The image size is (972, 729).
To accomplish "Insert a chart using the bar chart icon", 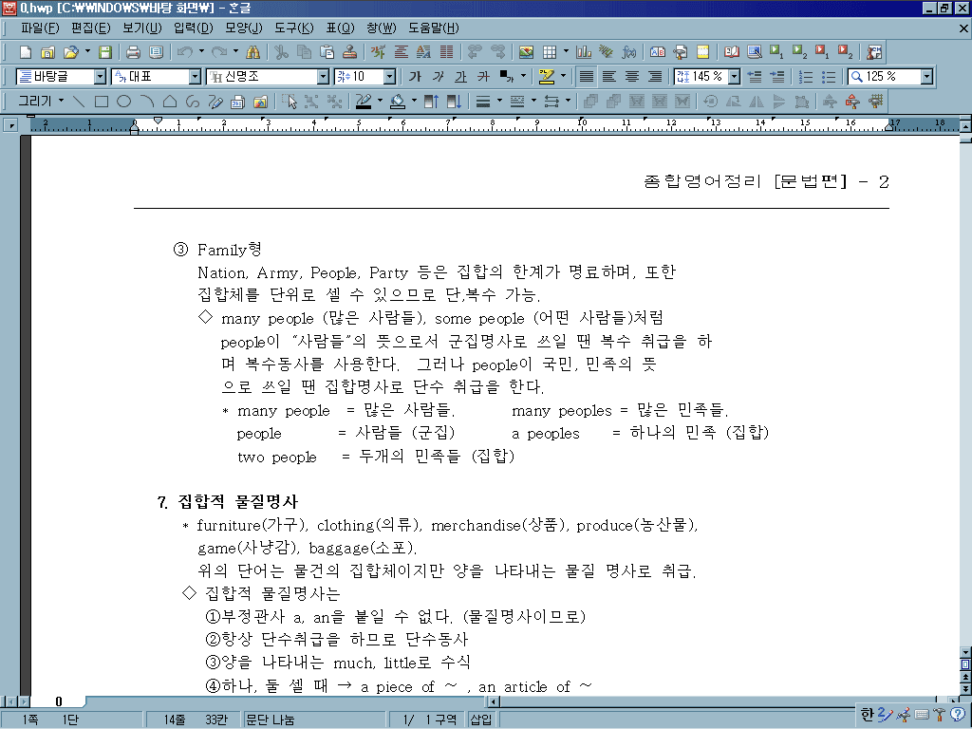I will pyautogui.click(x=584, y=52).
